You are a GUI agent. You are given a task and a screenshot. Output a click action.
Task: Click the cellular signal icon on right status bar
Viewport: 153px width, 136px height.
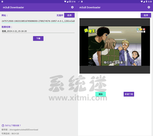point(144,2)
